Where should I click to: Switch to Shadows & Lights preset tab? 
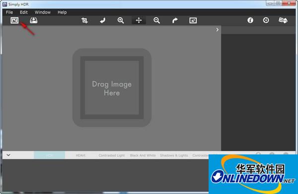[x=174, y=155]
